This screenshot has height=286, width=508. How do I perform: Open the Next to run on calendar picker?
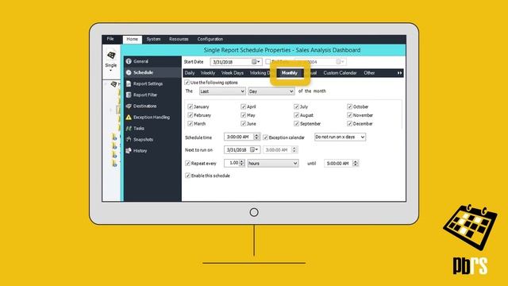click(254, 150)
